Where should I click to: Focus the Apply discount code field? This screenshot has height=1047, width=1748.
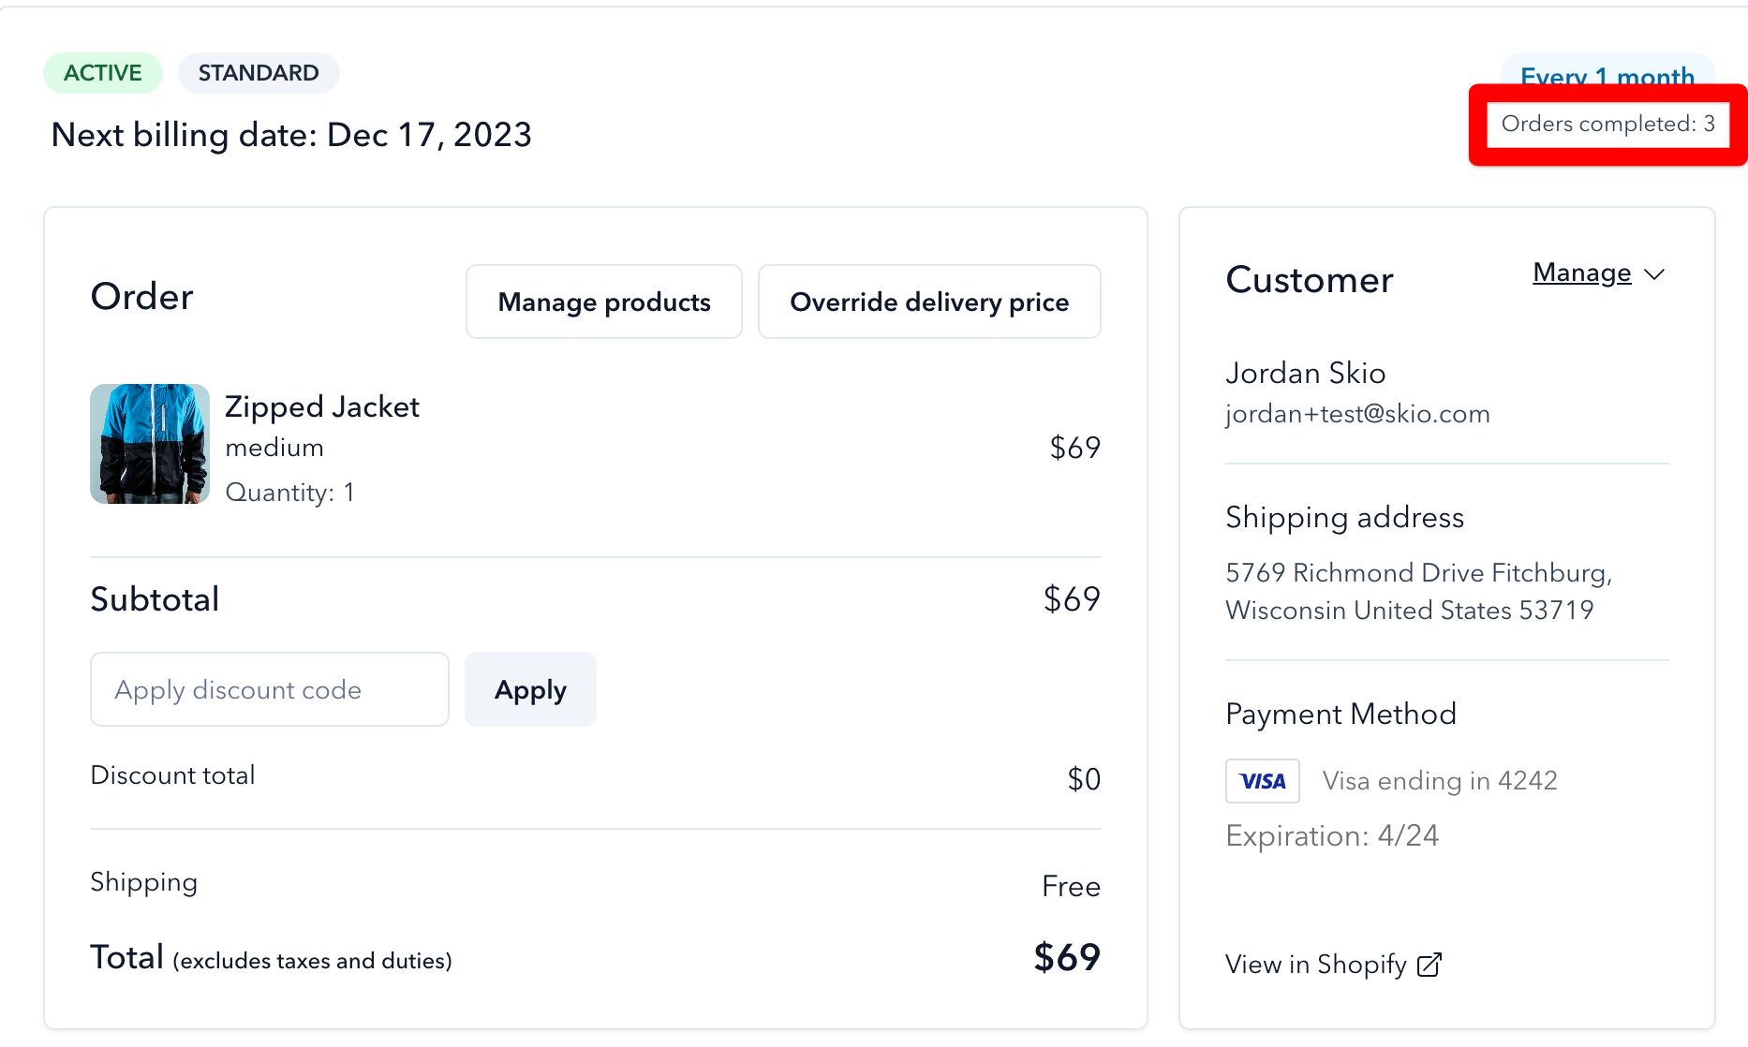[x=270, y=689]
